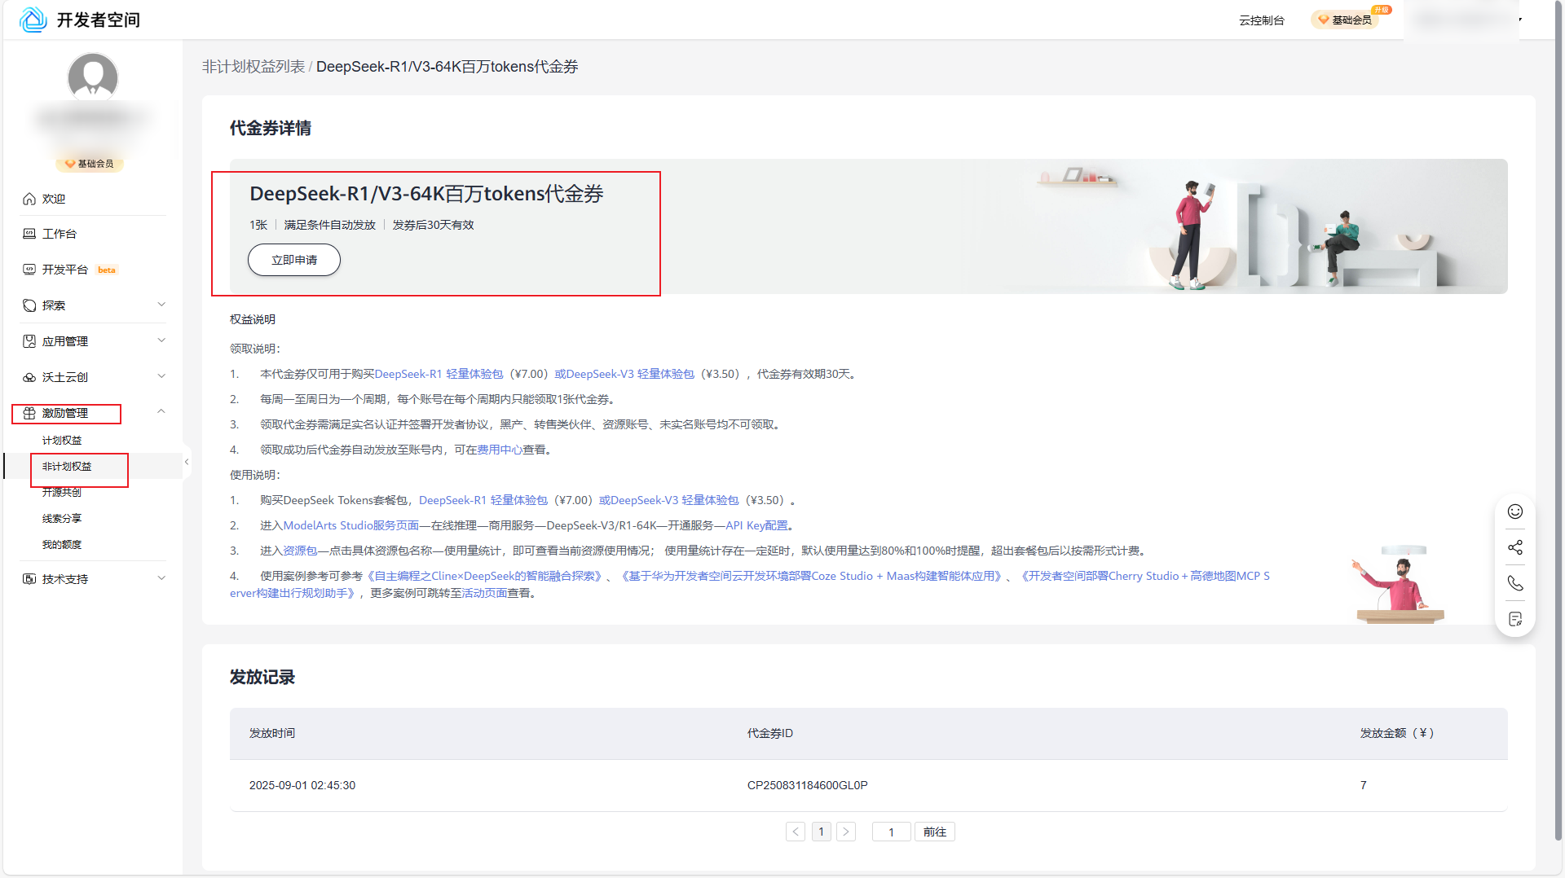Click the 开发者空间 logo icon

pos(33,20)
